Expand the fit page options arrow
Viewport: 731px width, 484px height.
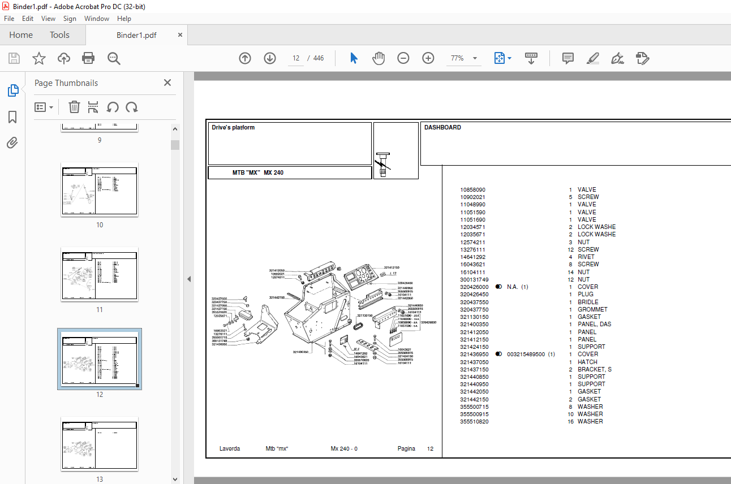(510, 58)
